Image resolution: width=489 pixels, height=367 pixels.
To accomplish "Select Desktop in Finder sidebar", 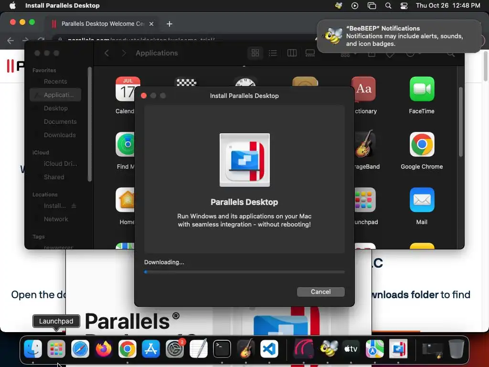I will click(x=55, y=108).
